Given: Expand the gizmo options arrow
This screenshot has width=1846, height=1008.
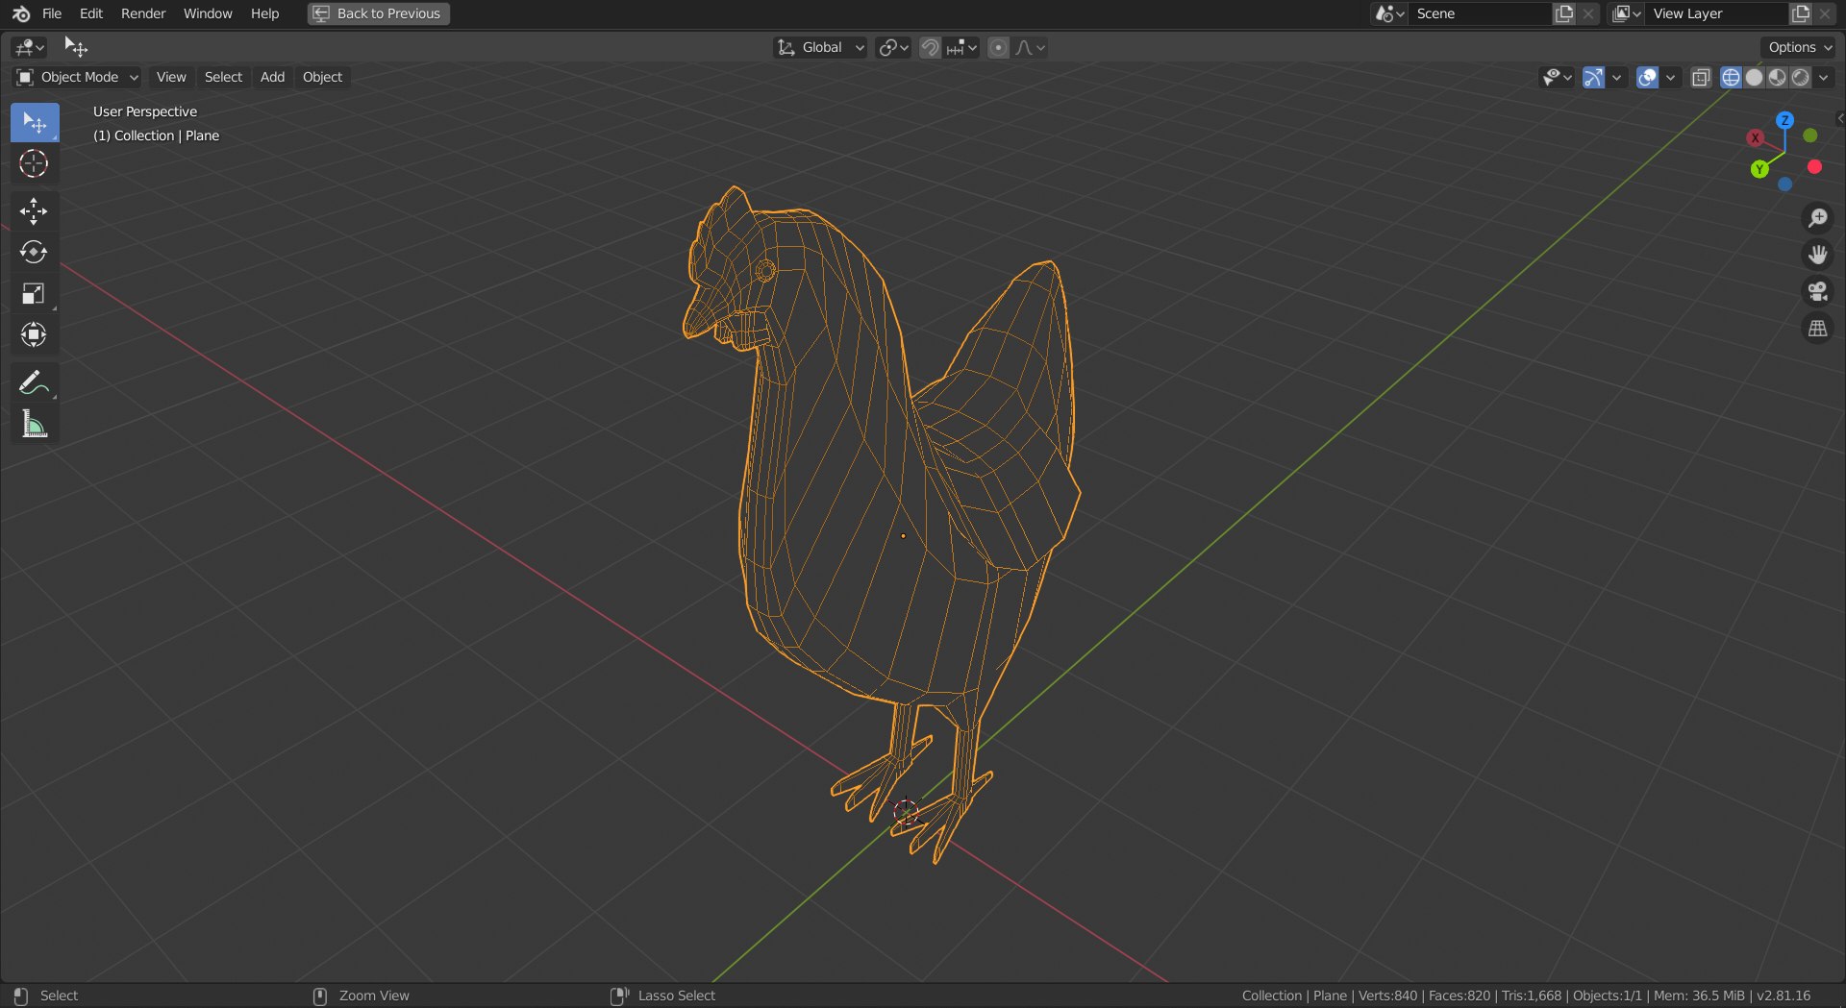Looking at the screenshot, I should tap(1617, 77).
